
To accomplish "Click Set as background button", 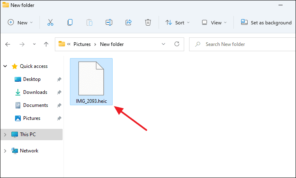I will pos(266,23).
